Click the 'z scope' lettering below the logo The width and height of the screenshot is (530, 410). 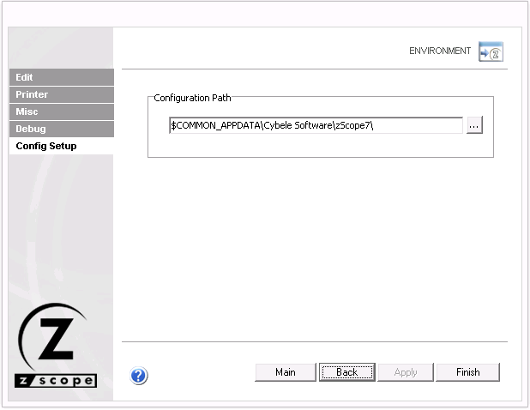57,380
